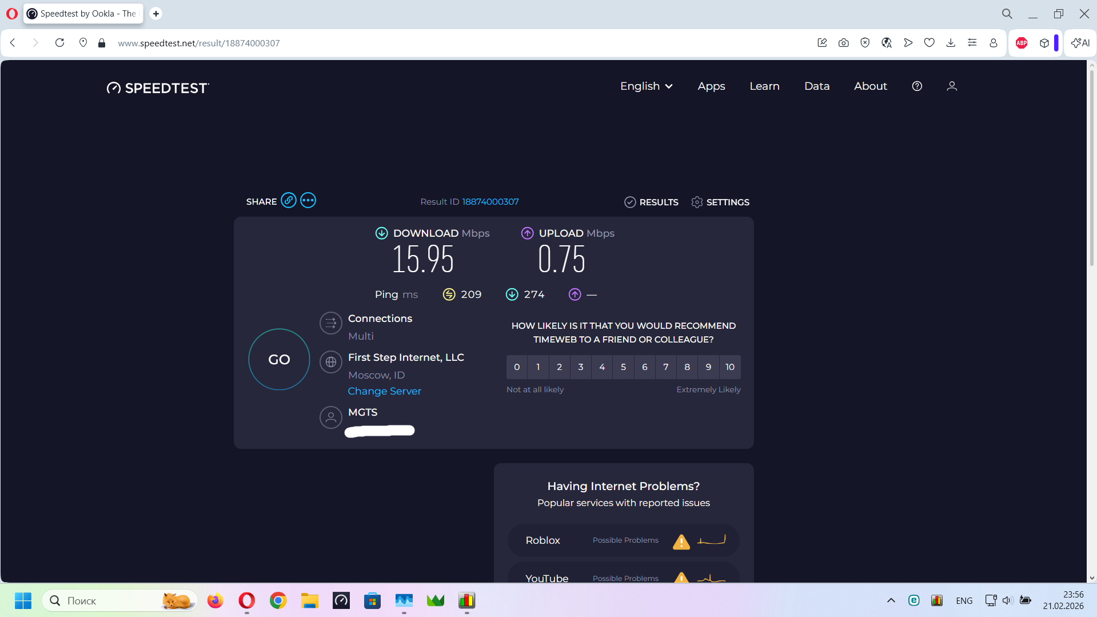Open the RESULTS history
This screenshot has width=1097, height=617.
(x=651, y=202)
